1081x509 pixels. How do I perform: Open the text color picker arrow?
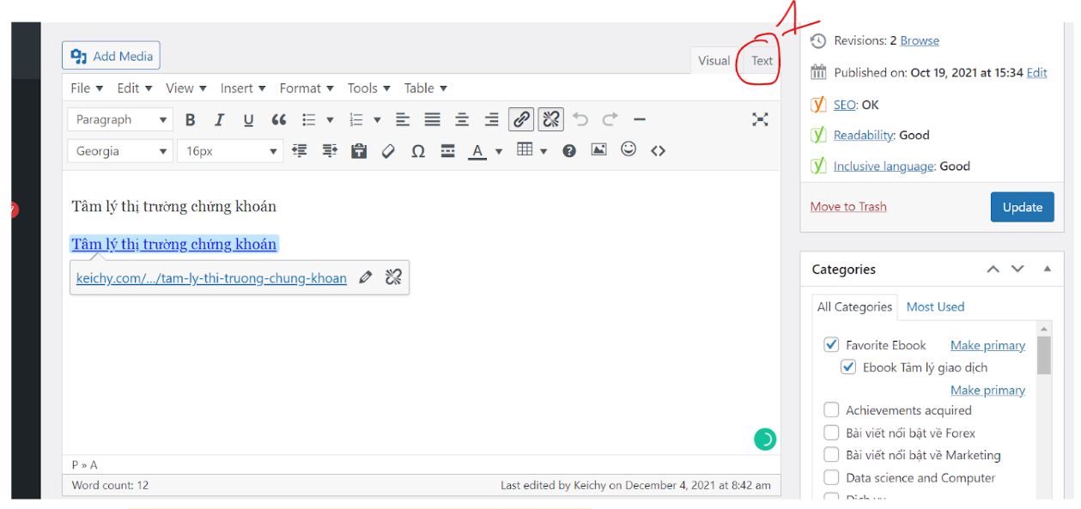click(499, 152)
